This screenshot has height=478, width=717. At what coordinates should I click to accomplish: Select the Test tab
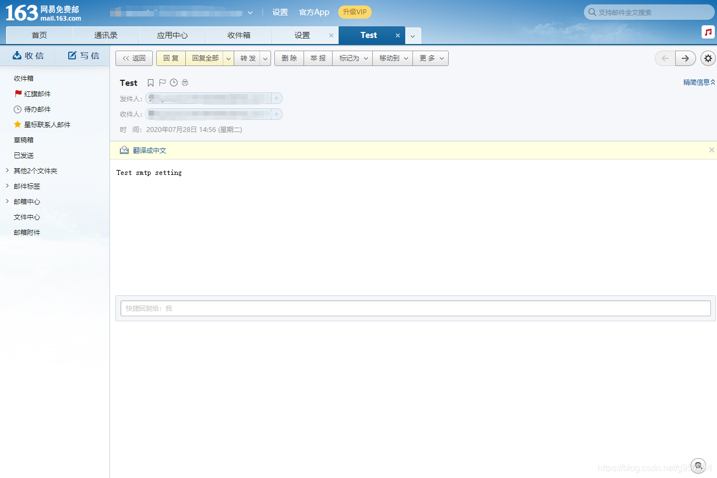tap(368, 35)
